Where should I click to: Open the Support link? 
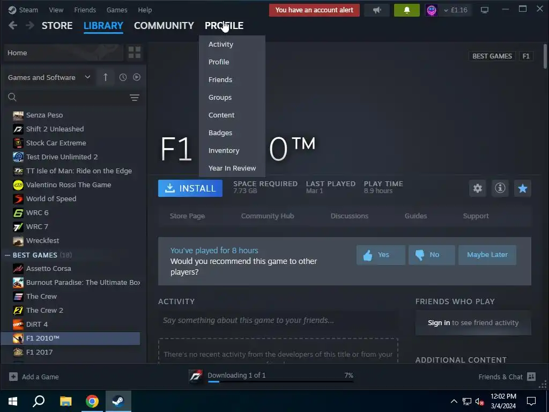476,216
